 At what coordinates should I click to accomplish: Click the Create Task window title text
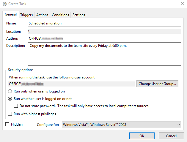coord(17,4)
